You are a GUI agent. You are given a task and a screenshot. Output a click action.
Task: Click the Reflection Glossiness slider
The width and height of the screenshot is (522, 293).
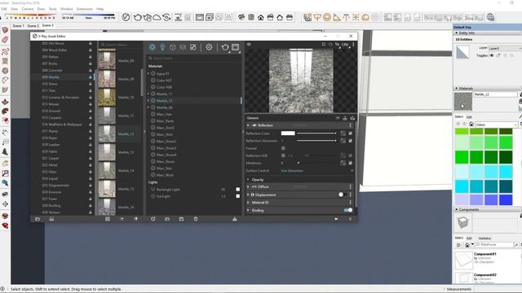(x=316, y=141)
